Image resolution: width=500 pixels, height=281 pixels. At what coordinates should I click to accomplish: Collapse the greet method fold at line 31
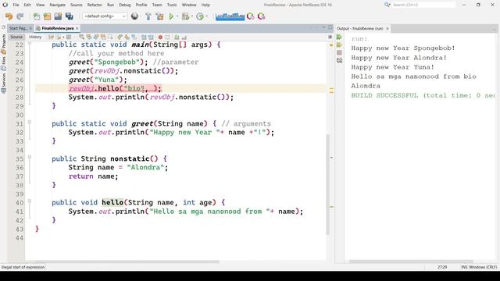point(30,122)
